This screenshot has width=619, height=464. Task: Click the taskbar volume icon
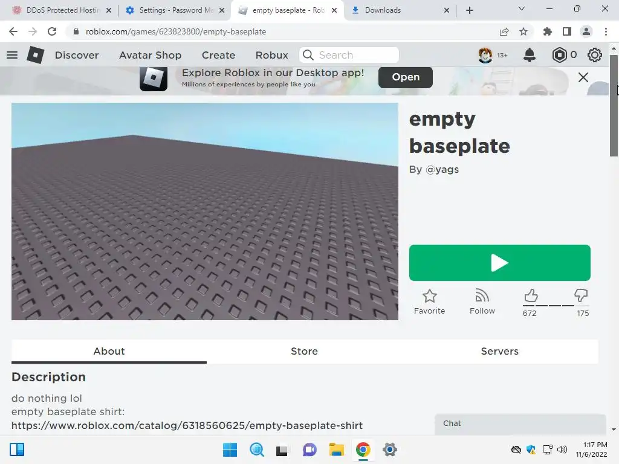562,449
